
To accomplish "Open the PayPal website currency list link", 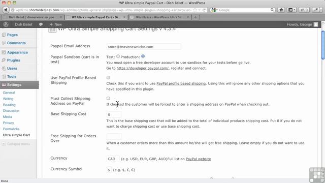I will point(198,159).
